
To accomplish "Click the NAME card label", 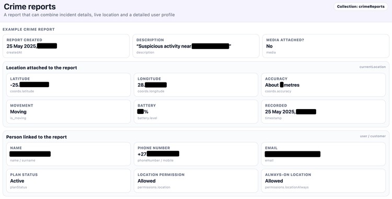I will point(16,148).
